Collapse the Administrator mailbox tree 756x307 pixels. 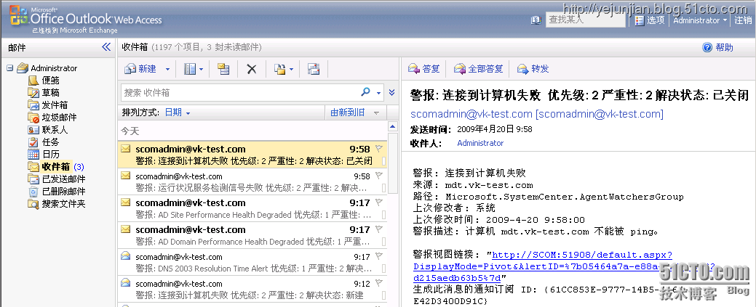tap(9, 67)
